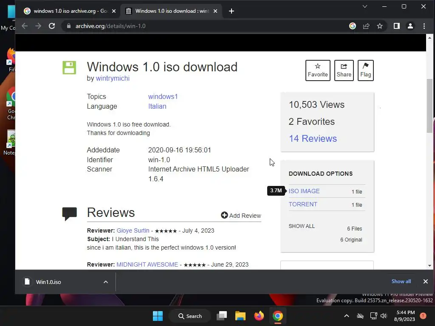The image size is (435, 326).
Task: Close the downloads bar
Action: [425, 282]
